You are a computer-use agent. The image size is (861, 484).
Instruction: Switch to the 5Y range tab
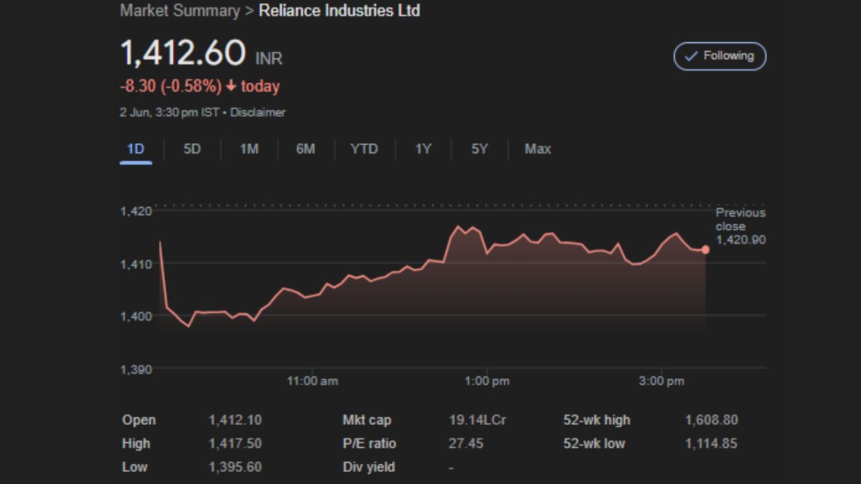(480, 149)
